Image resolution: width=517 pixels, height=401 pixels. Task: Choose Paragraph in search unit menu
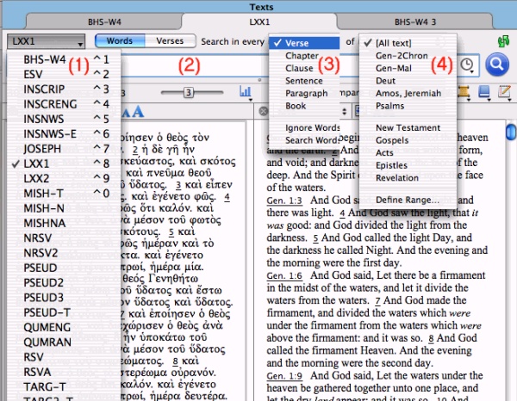coord(304,93)
